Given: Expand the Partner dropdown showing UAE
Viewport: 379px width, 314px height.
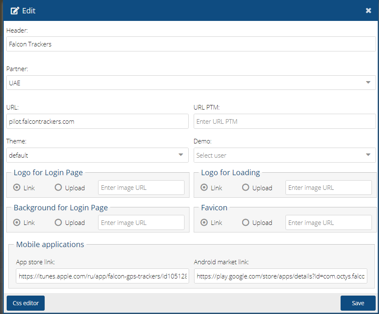Looking at the screenshot, I should click(x=191, y=83).
